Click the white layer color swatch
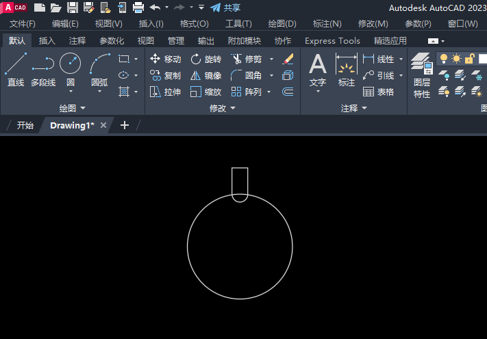The width and height of the screenshot is (487, 339). pyautogui.click(x=483, y=59)
